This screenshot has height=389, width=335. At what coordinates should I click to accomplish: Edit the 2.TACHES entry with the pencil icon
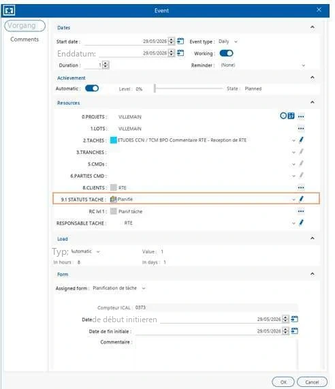[301, 140]
